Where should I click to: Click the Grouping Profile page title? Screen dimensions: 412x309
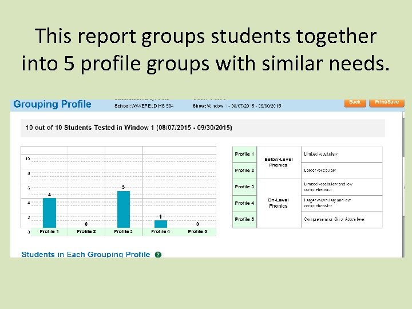tap(52, 104)
